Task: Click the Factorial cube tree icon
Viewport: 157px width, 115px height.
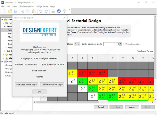Action: (7, 23)
